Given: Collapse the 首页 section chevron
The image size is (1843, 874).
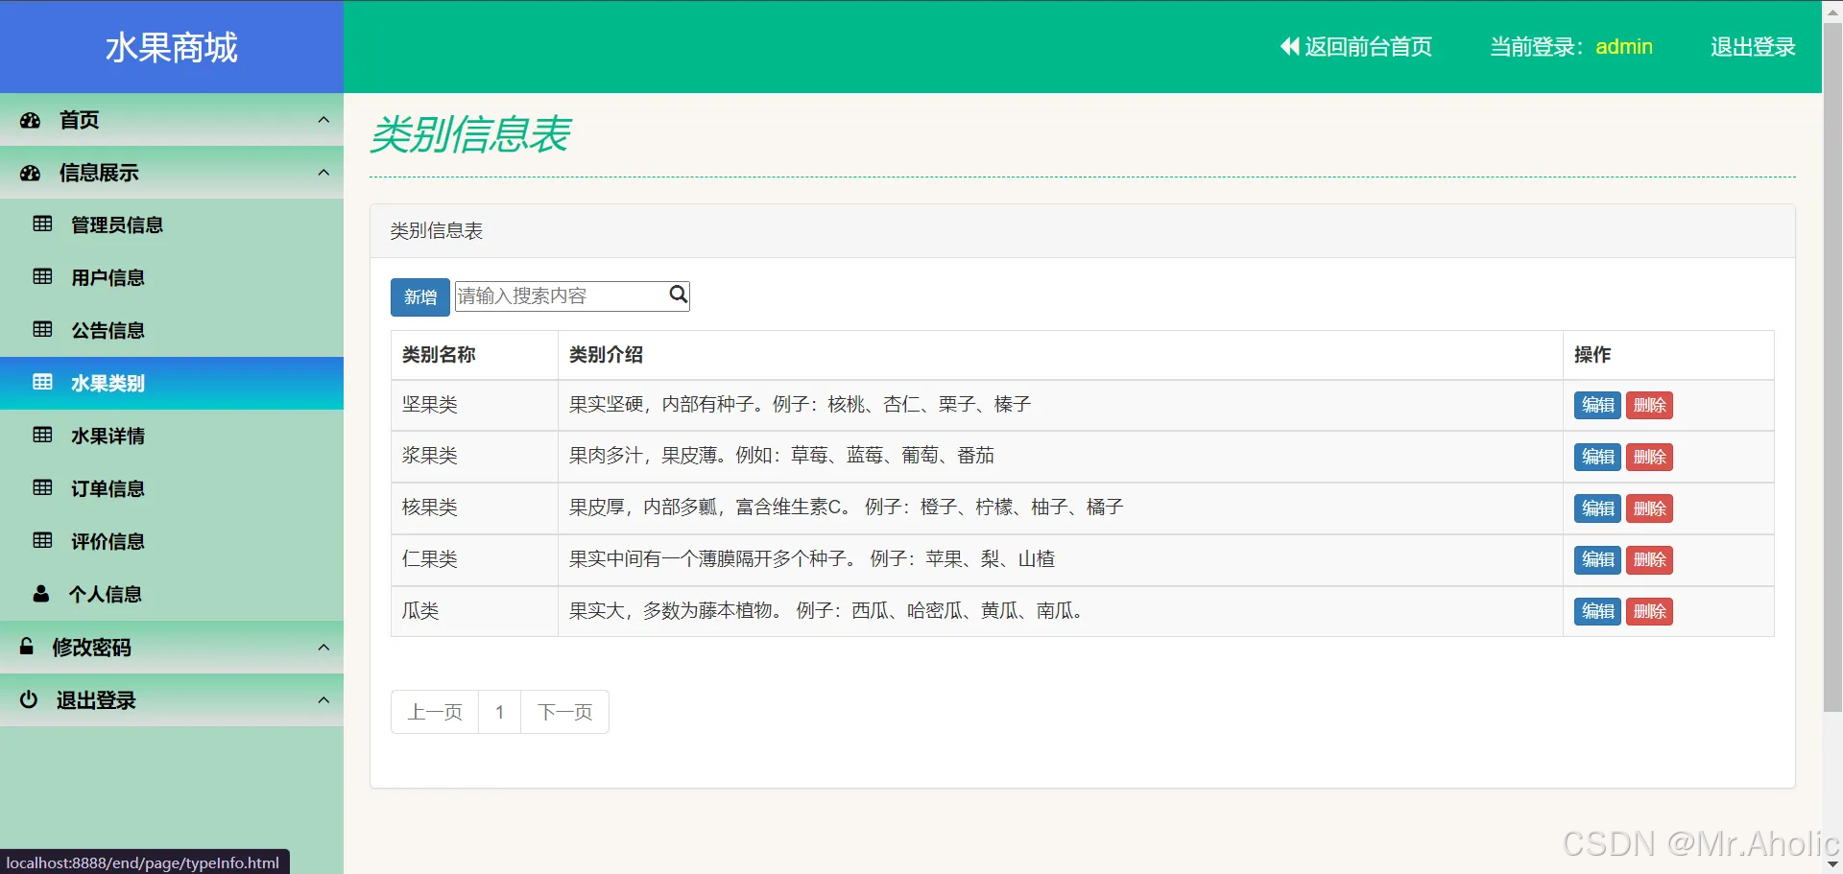Looking at the screenshot, I should 323,120.
